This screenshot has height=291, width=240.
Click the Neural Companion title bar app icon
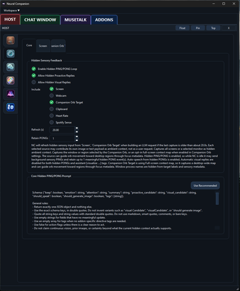3,4
